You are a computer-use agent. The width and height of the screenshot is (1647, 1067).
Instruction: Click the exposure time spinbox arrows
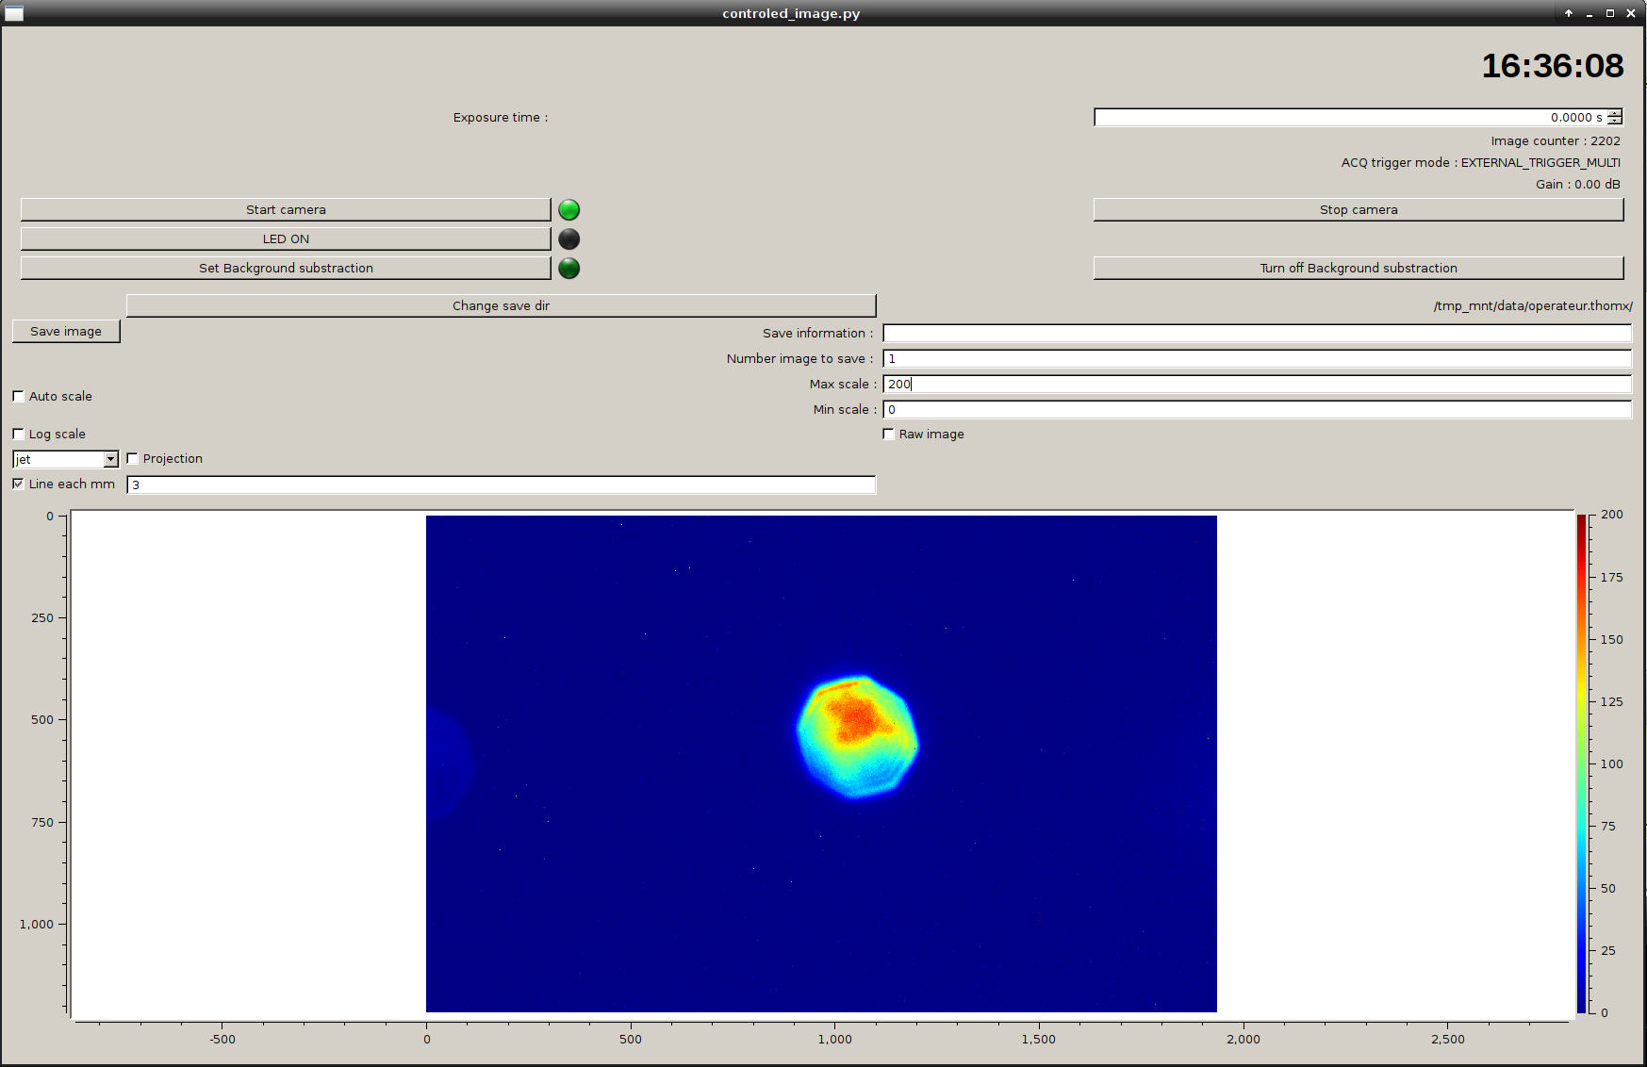coord(1615,117)
